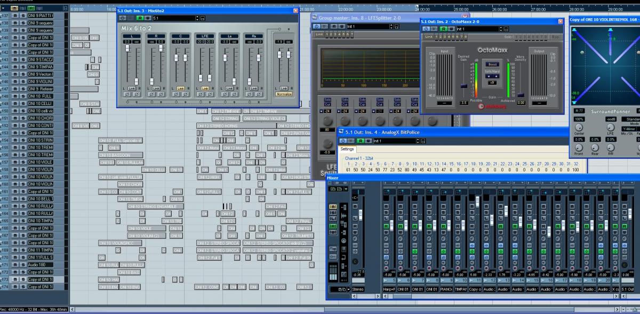Open track list header dropdown arrow
Screen dimensions: 640x314
tap(3, 8)
